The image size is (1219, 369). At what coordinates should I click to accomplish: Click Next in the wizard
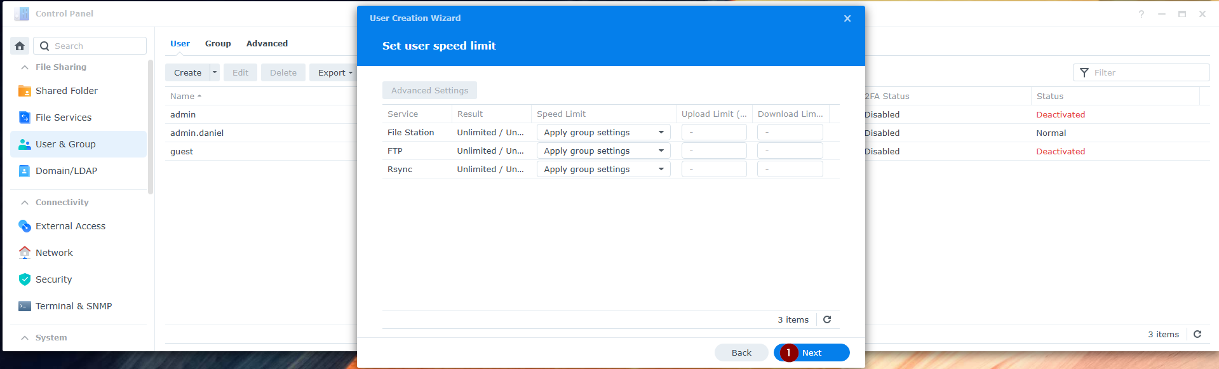click(811, 352)
